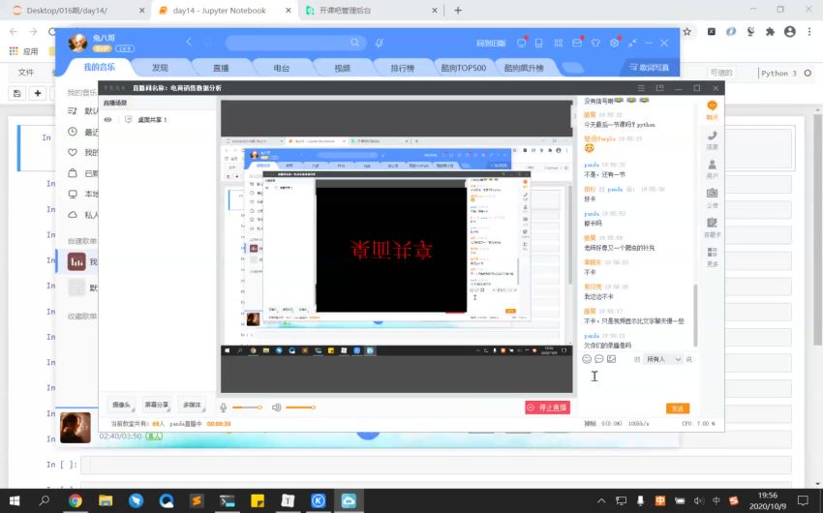The height and width of the screenshot is (513, 823).
Task: Click the 回到旧版 link in KuGou
Action: click(491, 43)
